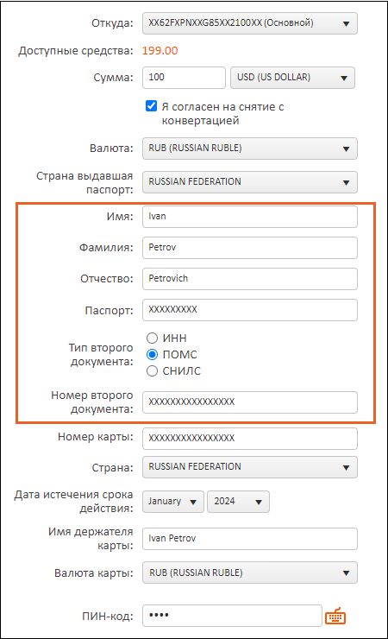388x639 pixels.
Task: Click the Отчество field containing Petrovich
Action: 250,279
